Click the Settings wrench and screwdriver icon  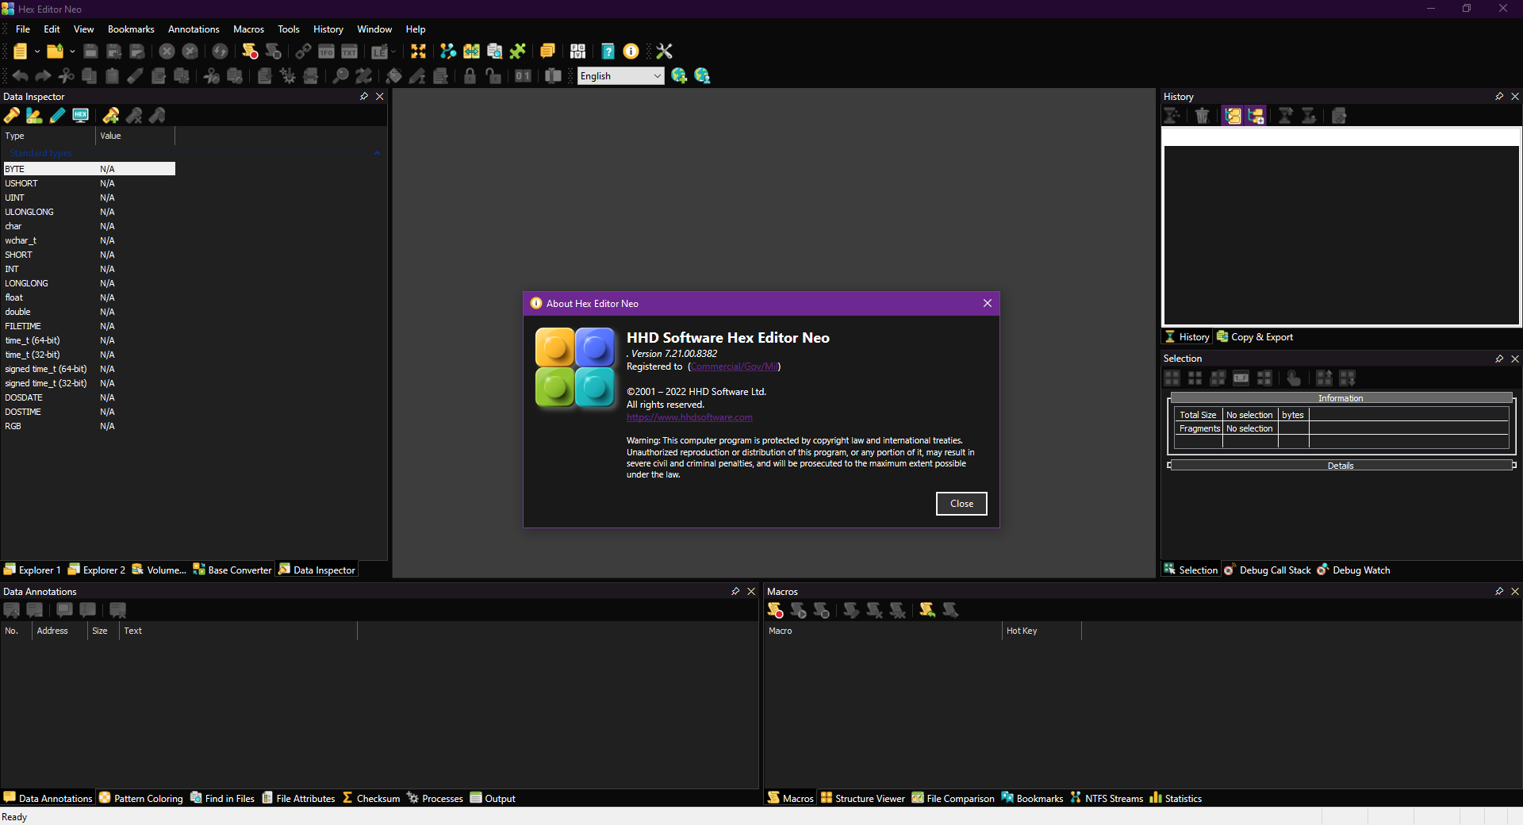click(x=664, y=52)
